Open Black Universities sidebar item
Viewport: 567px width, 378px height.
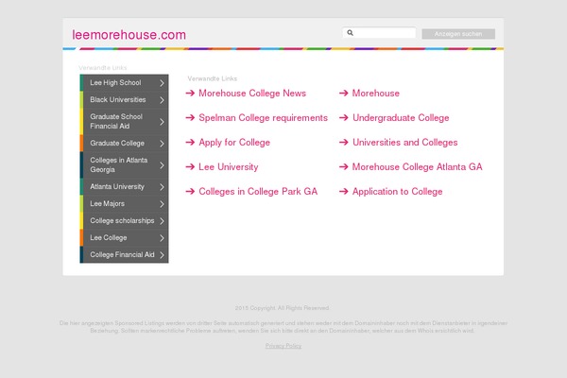pos(124,100)
